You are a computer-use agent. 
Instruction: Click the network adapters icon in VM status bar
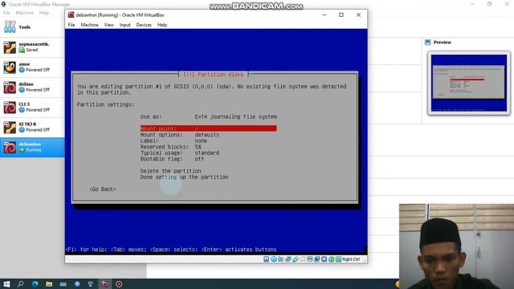pyautogui.click(x=288, y=259)
